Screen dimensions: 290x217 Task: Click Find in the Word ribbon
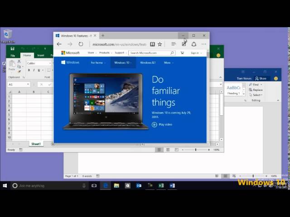click(256, 85)
